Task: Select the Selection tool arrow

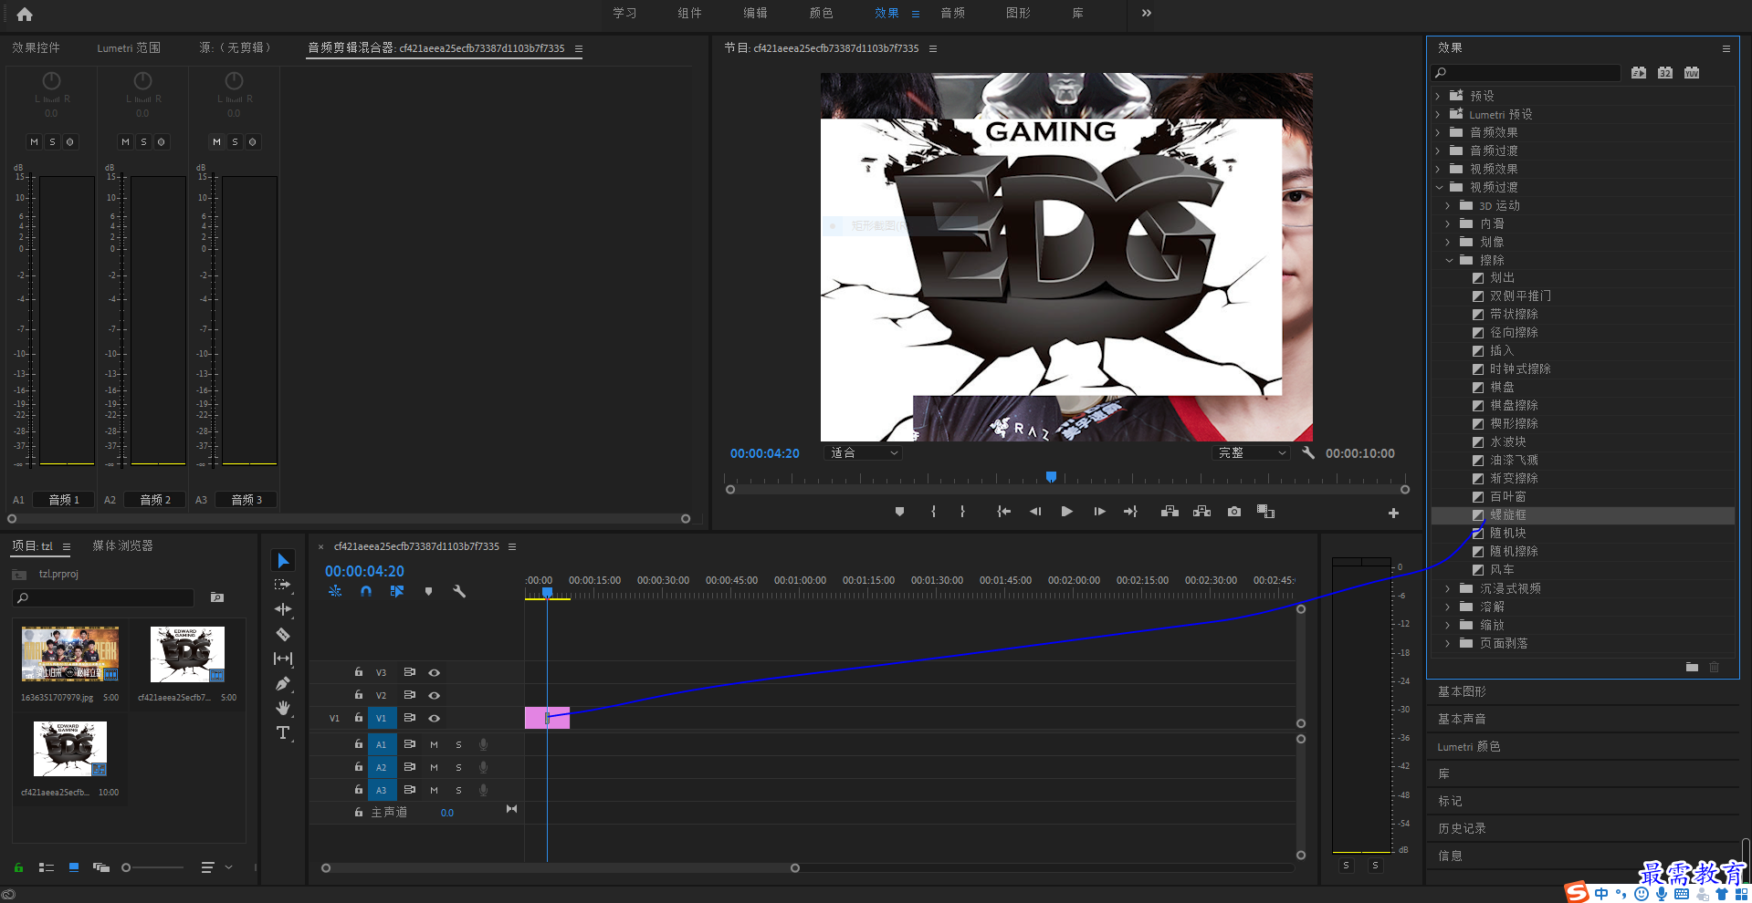Action: click(283, 560)
